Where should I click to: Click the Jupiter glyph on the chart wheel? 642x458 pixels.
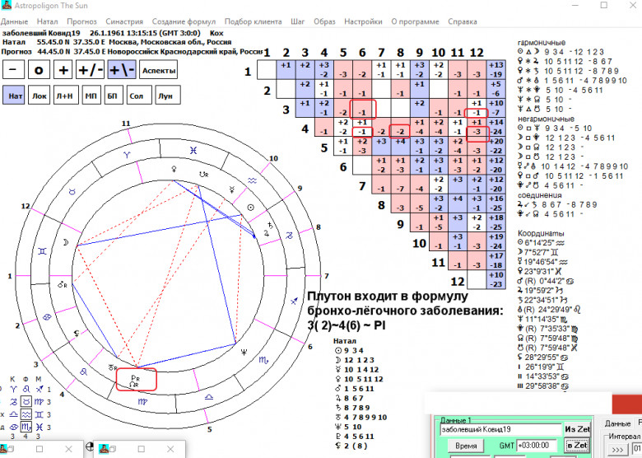[x=266, y=233]
